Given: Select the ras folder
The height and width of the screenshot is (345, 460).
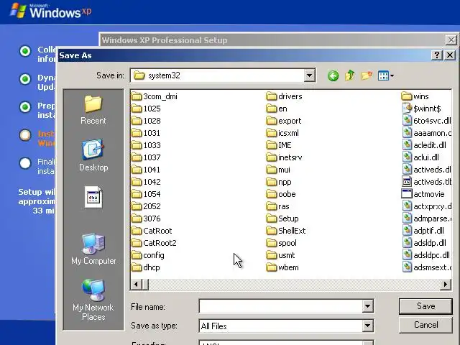Looking at the screenshot, I should pos(278,206).
